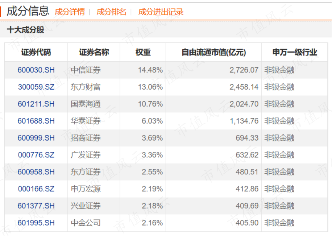This screenshot has width=332, height=236.
Task: Click the 601995.SH stock code
Action: 36,223
